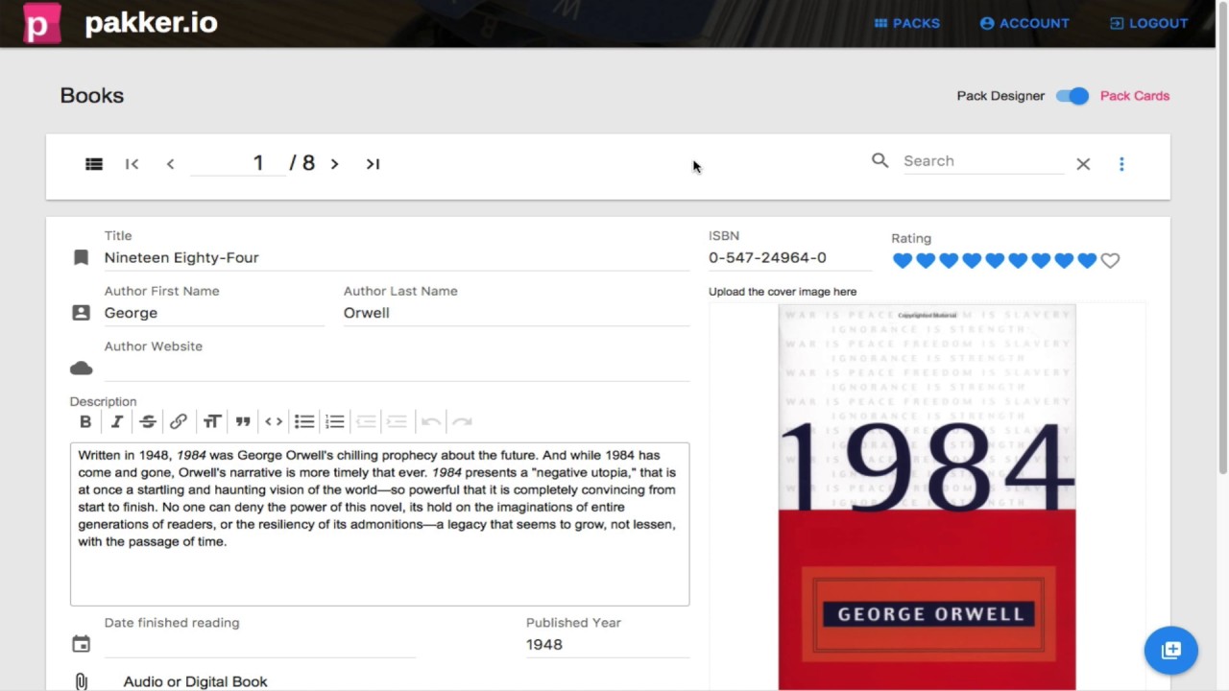Set rating to five hearts
The height and width of the screenshot is (691, 1229).
tap(995, 260)
